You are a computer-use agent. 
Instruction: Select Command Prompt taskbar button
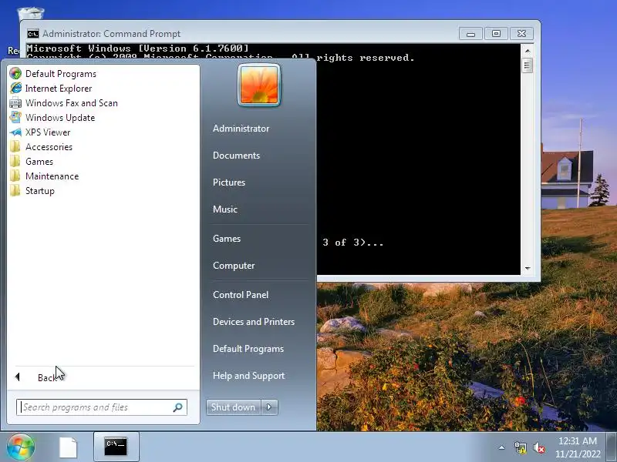click(116, 447)
